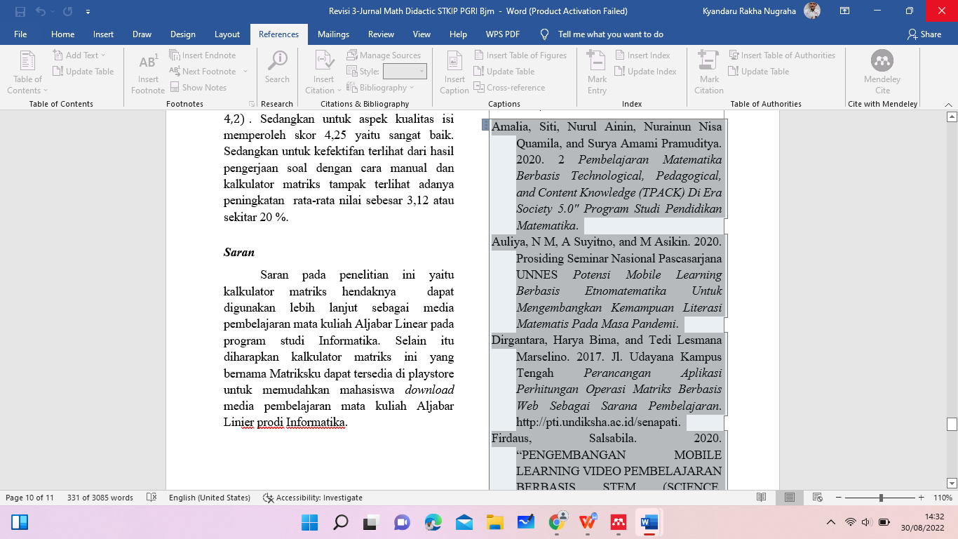Click the Undo arrow in quick access toolbar
958x539 pixels.
(41, 11)
